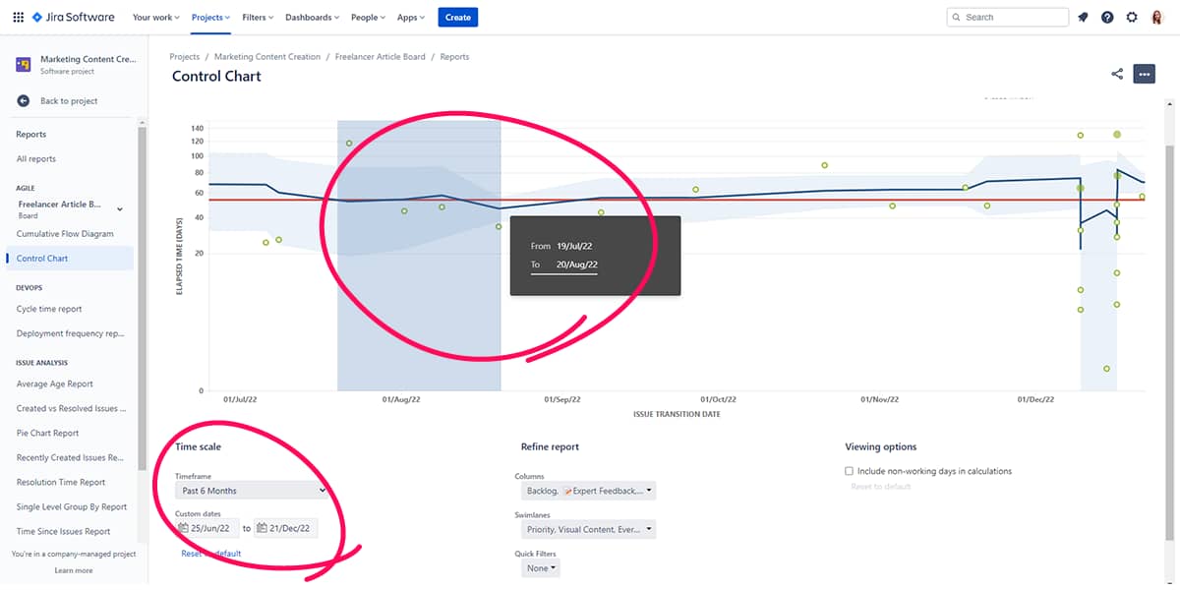Click the Control Chart page heading
This screenshot has height=590, width=1180.
[216, 76]
